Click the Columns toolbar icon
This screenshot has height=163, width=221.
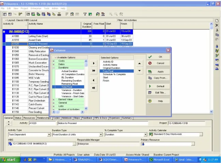click(72, 14)
